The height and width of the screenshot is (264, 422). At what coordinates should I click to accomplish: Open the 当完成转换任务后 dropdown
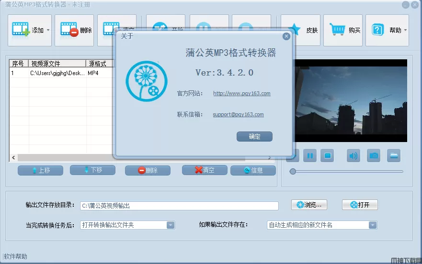click(x=171, y=225)
